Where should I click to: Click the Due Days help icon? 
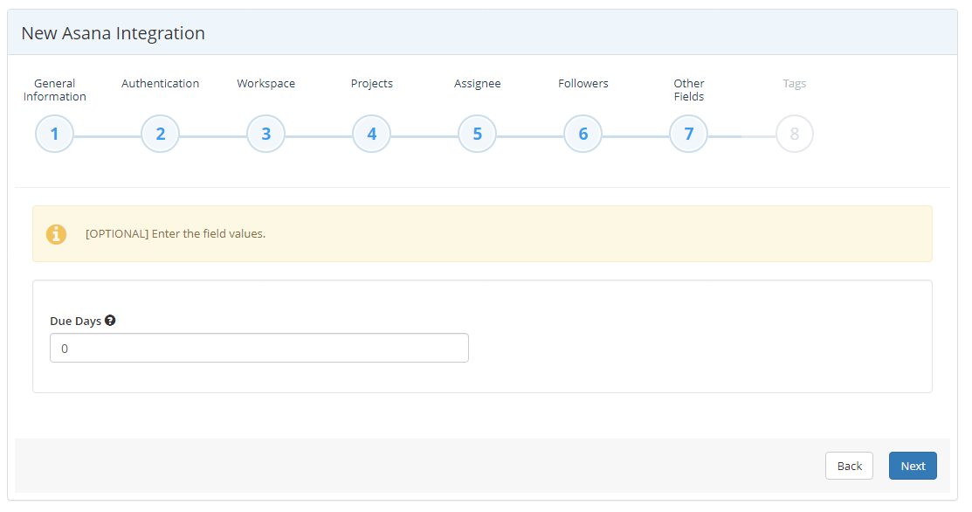pyautogui.click(x=110, y=320)
